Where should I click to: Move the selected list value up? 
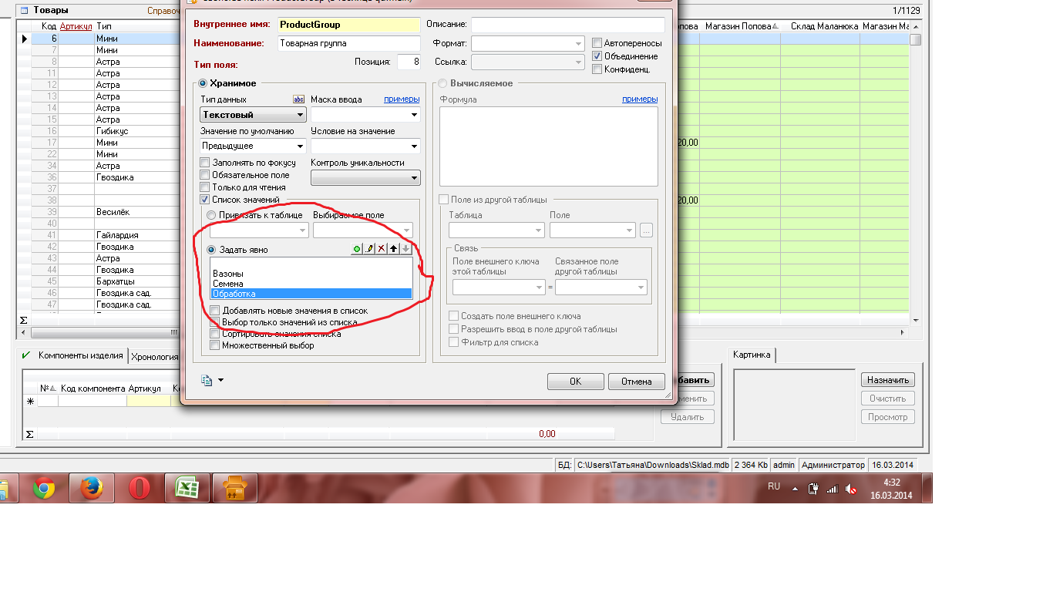(x=393, y=249)
